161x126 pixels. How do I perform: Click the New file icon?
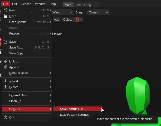[6, 10]
